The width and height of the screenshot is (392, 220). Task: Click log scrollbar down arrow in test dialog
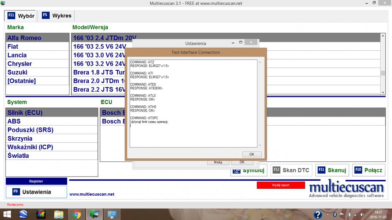[x=260, y=145]
